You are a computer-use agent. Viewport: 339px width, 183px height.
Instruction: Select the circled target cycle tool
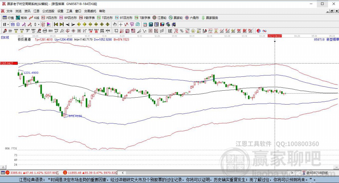pyautogui.click(x=68, y=31)
